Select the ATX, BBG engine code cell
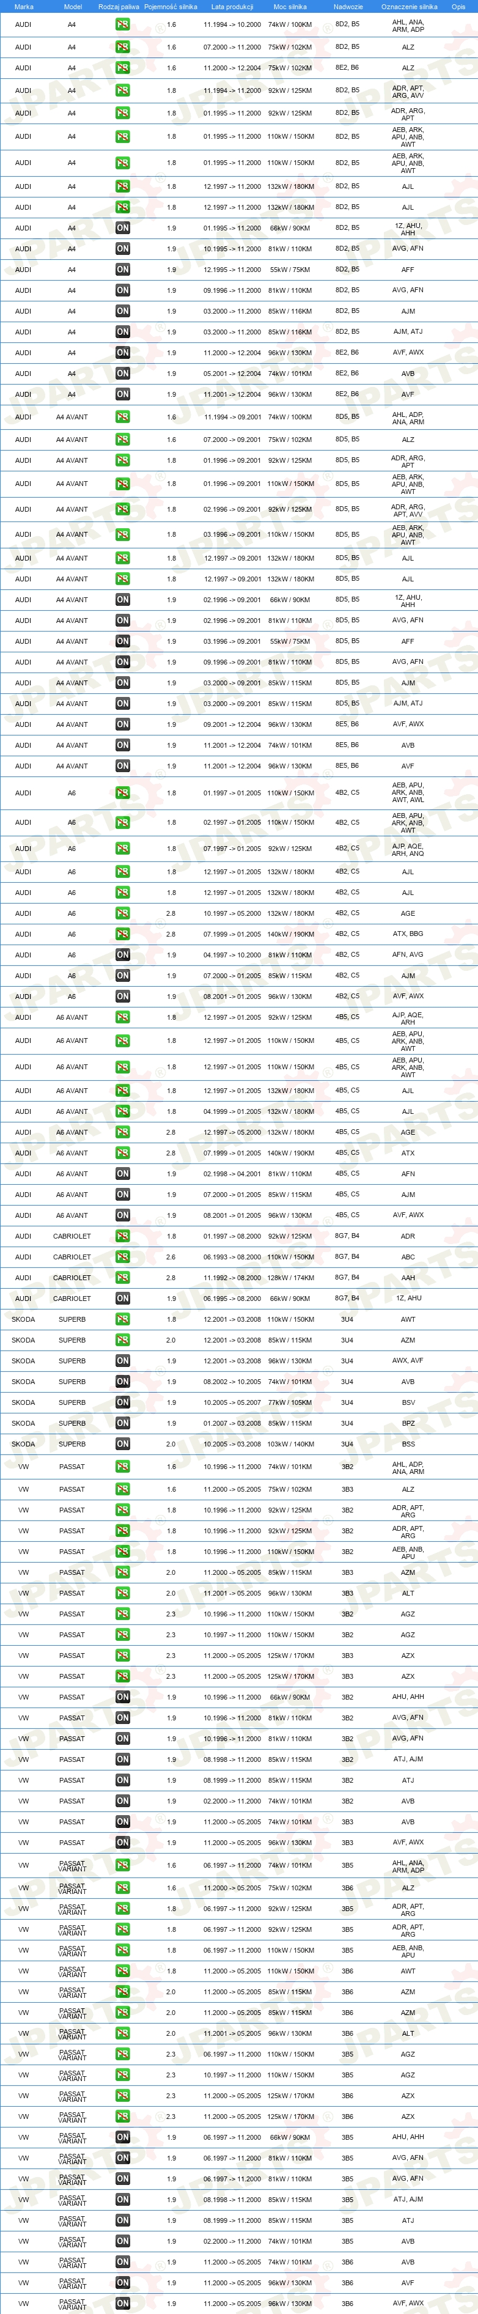 pyautogui.click(x=408, y=934)
